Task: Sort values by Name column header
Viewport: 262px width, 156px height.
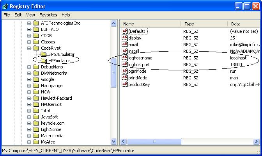Action: click(x=150, y=24)
